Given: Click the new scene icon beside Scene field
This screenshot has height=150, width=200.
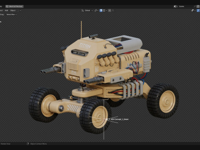Looking at the screenshot, I should click(198, 6).
